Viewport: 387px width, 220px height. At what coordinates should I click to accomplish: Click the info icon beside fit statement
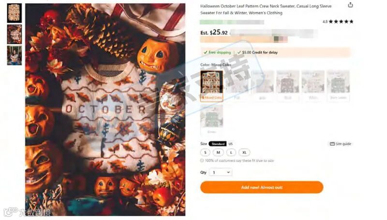[202, 161]
